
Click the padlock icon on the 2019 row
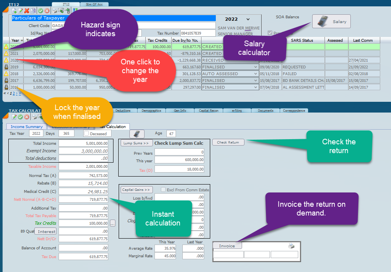click(6, 67)
